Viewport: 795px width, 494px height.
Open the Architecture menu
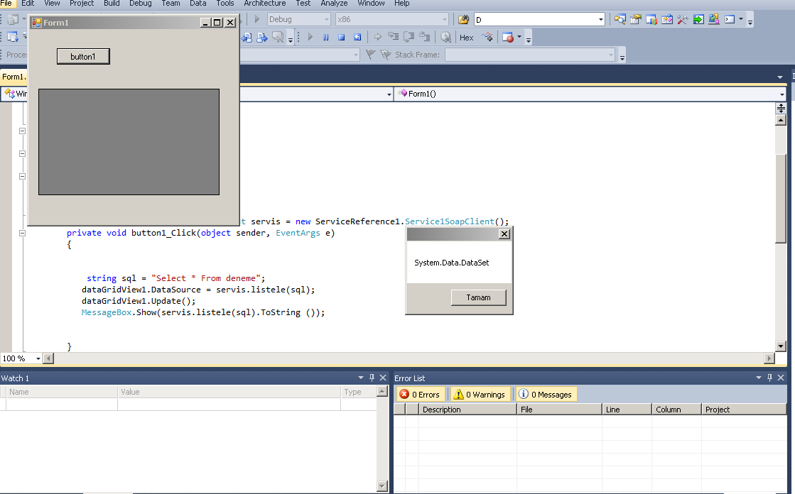pos(265,3)
